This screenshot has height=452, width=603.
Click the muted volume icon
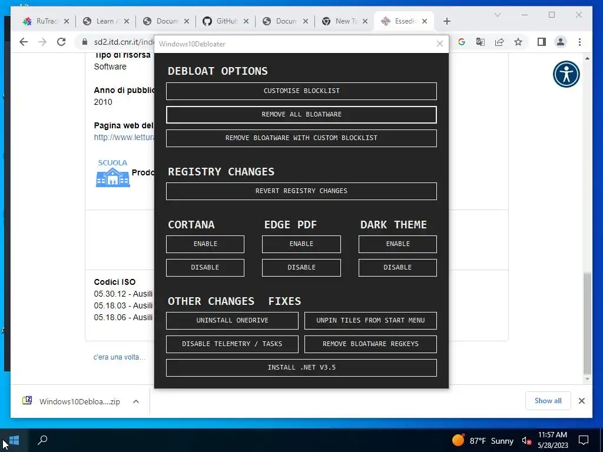pyautogui.click(x=526, y=440)
